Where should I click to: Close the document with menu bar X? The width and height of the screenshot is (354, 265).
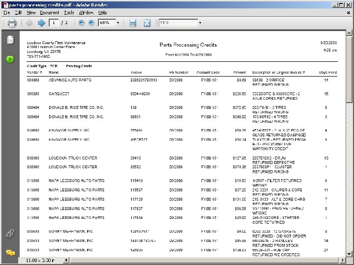349,13
